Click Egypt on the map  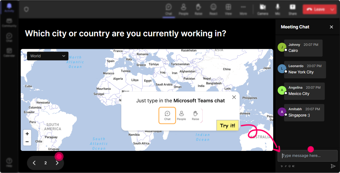148,81
